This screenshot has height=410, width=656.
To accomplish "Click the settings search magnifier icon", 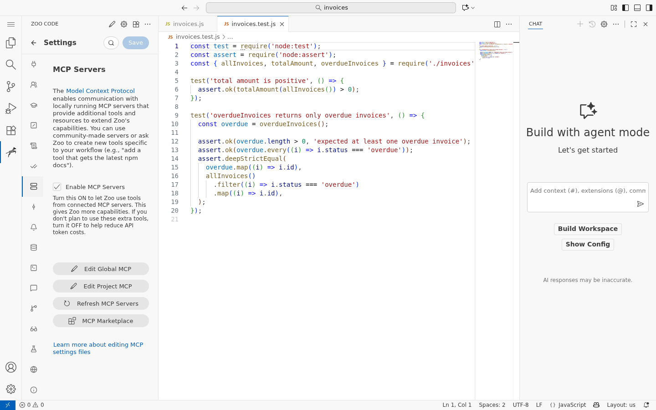I will (111, 43).
